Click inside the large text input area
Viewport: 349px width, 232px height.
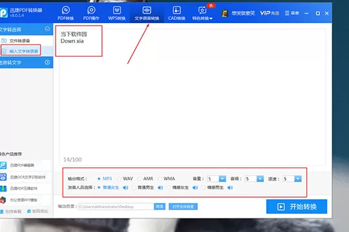[x=193, y=97]
